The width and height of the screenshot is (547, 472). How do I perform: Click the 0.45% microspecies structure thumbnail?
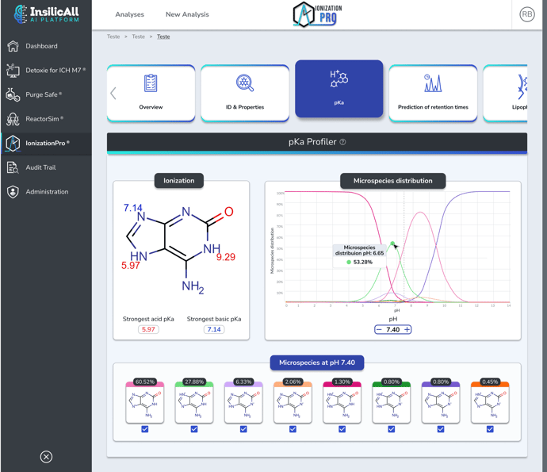click(490, 403)
